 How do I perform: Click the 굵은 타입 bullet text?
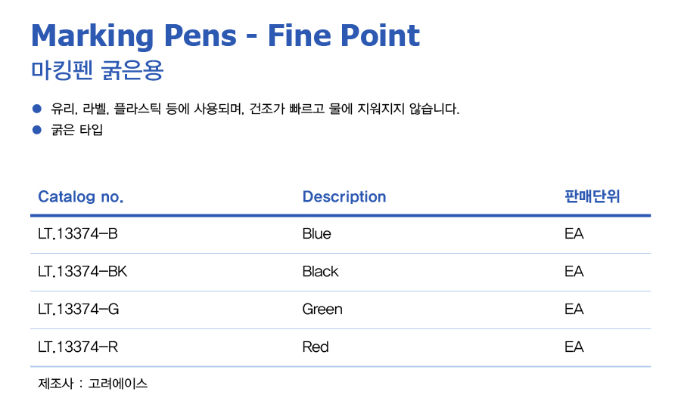tap(77, 130)
